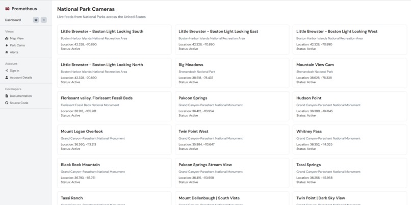Image resolution: width=411 pixels, height=205 pixels.
Task: Click the Source Code GitHub icon
Action: tap(7, 103)
